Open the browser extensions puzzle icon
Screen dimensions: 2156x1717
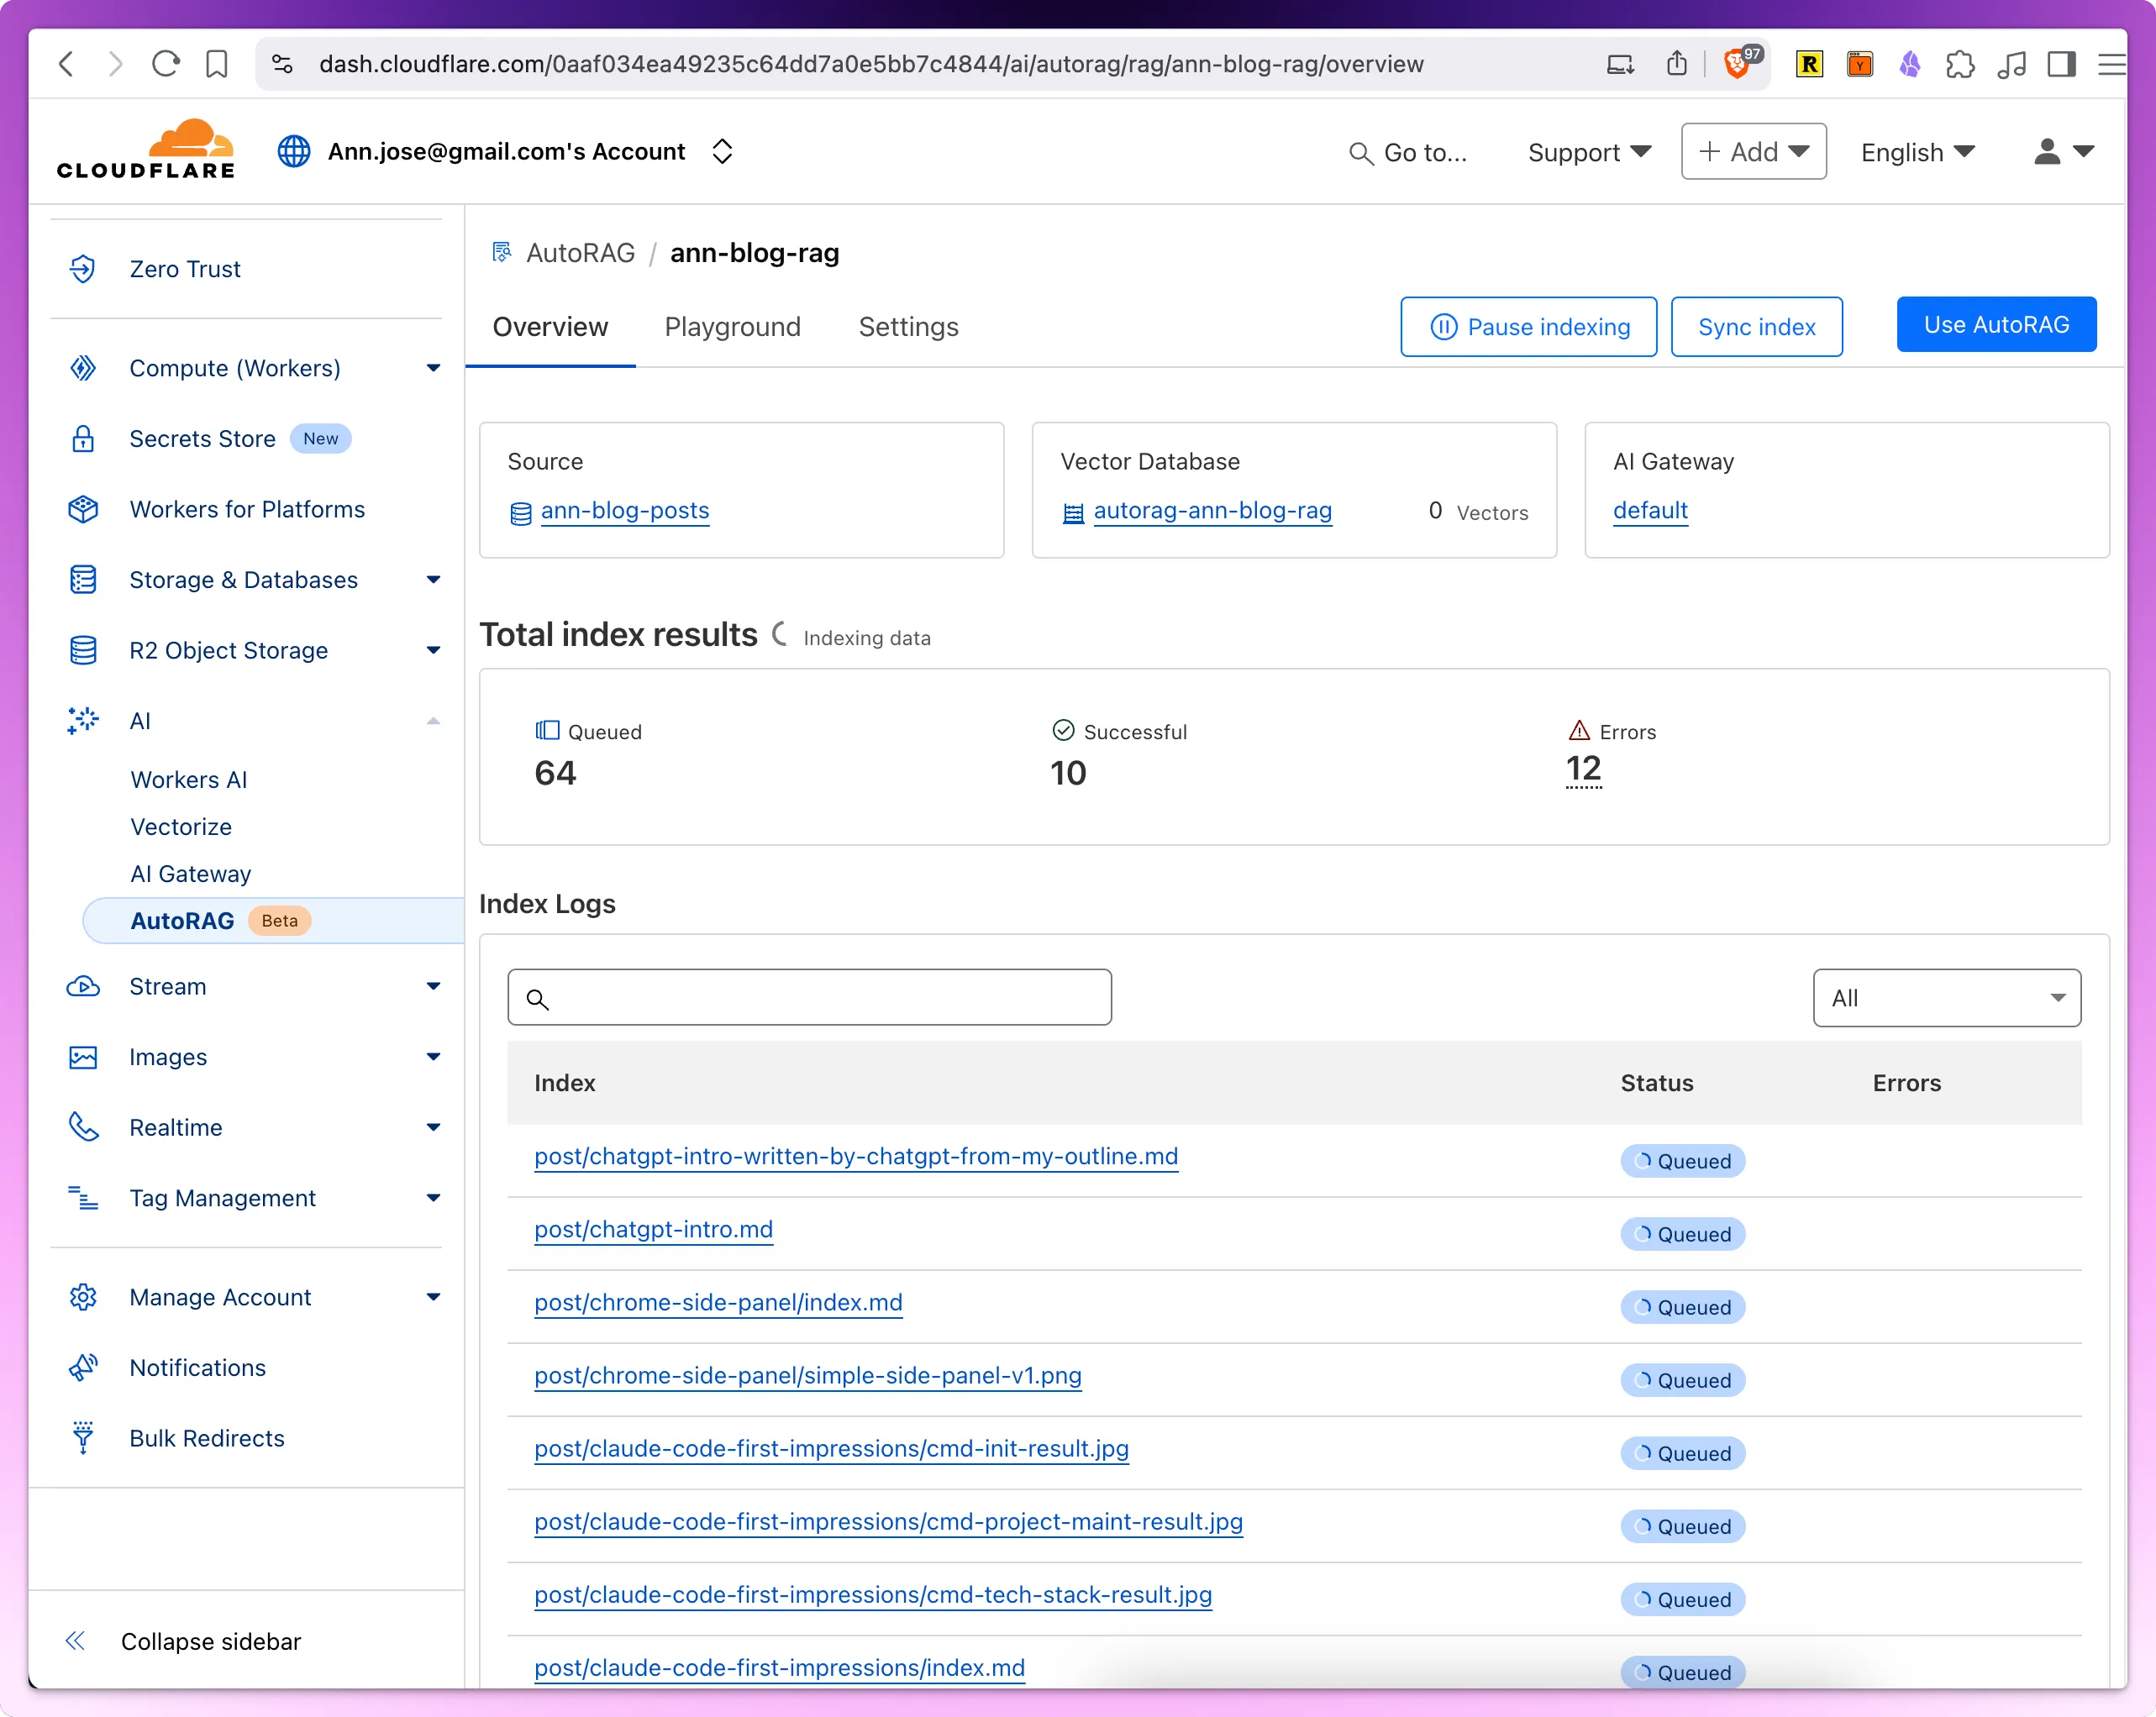(x=1960, y=65)
